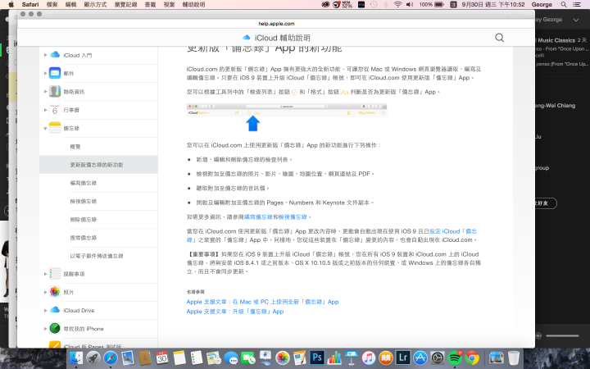Open Calendar icon in the Dock
The width and height of the screenshot is (590, 369).
[162, 358]
